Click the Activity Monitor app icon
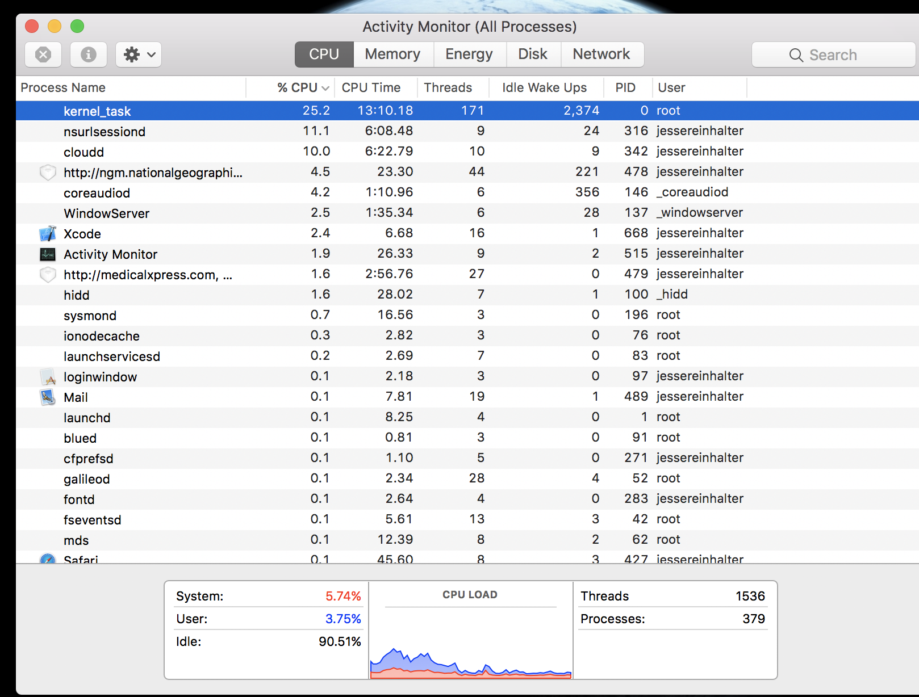Screen dimensions: 919x697 click(x=48, y=254)
